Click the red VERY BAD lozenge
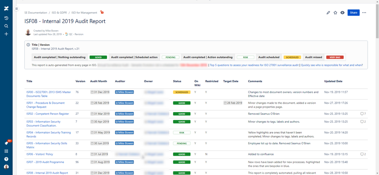Image resolution: width=379 pixels, height=175 pixels. pyautogui.click(x=335, y=58)
